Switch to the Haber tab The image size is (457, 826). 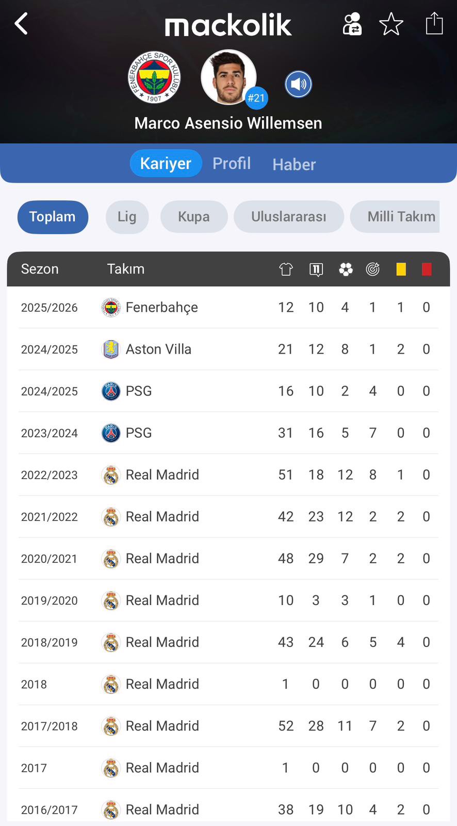click(x=294, y=164)
